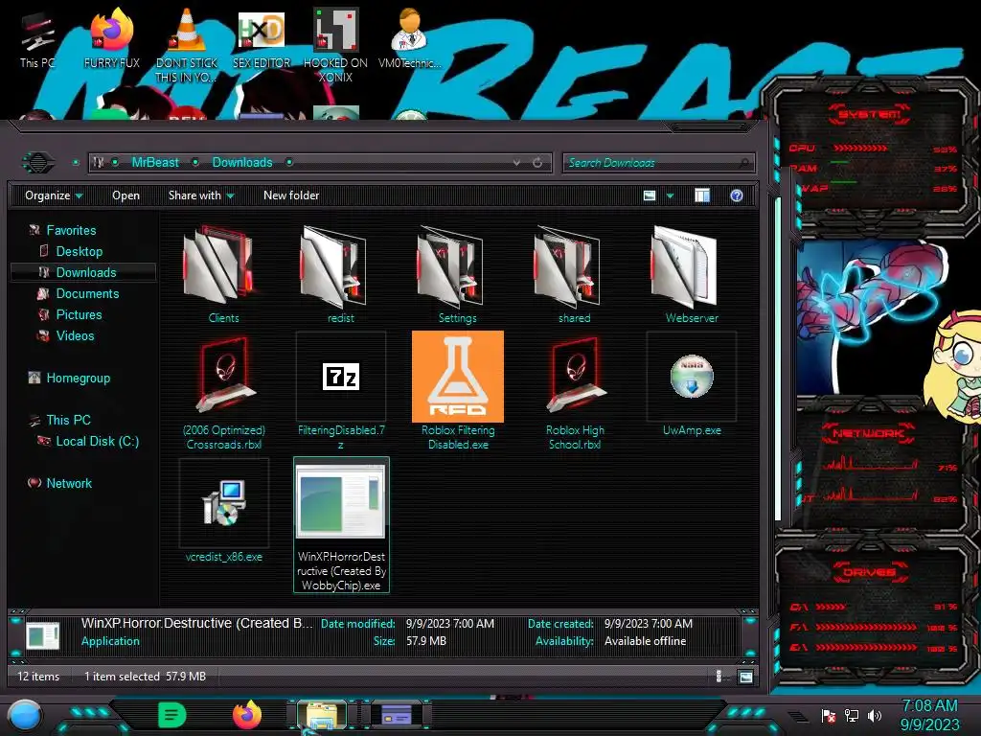Open the shared folder

(x=575, y=273)
